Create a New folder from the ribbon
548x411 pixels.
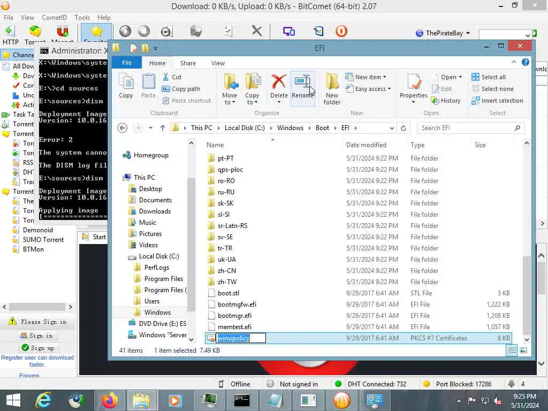332,89
